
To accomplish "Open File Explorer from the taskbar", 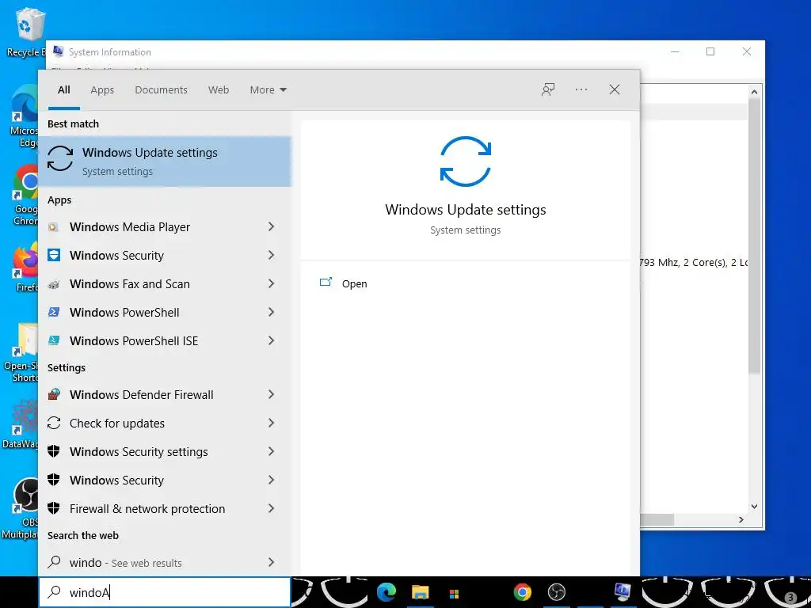I will pyautogui.click(x=420, y=592).
